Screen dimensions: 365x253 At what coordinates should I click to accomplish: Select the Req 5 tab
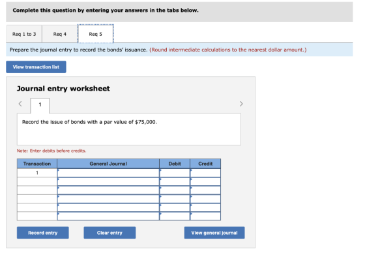(95, 34)
